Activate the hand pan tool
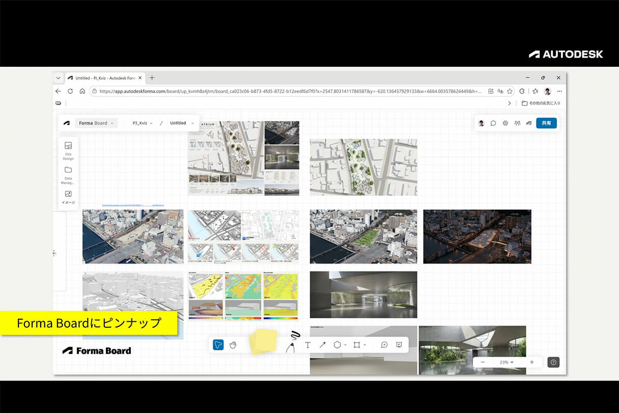The height and width of the screenshot is (413, 619). (x=233, y=345)
